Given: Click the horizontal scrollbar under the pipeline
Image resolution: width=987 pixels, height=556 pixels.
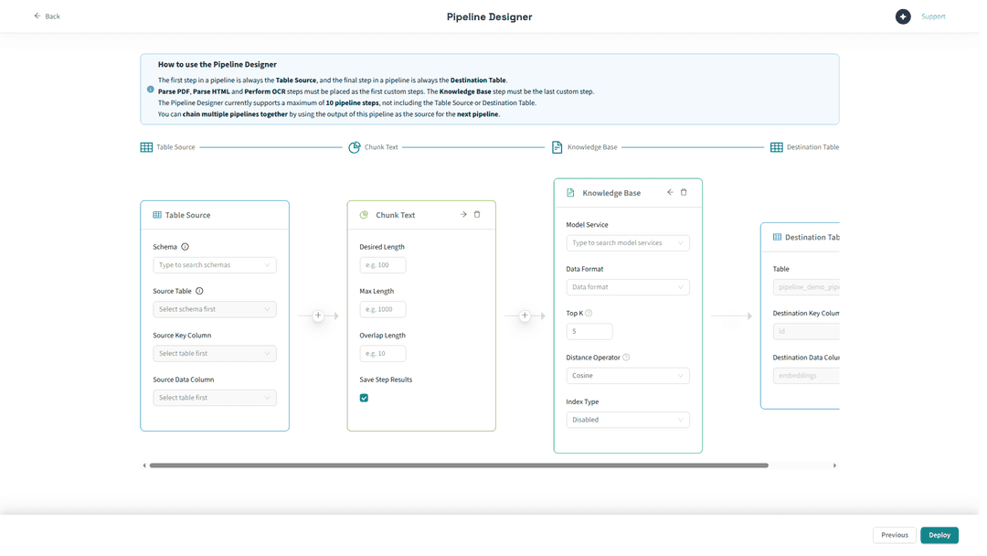Looking at the screenshot, I should point(459,465).
